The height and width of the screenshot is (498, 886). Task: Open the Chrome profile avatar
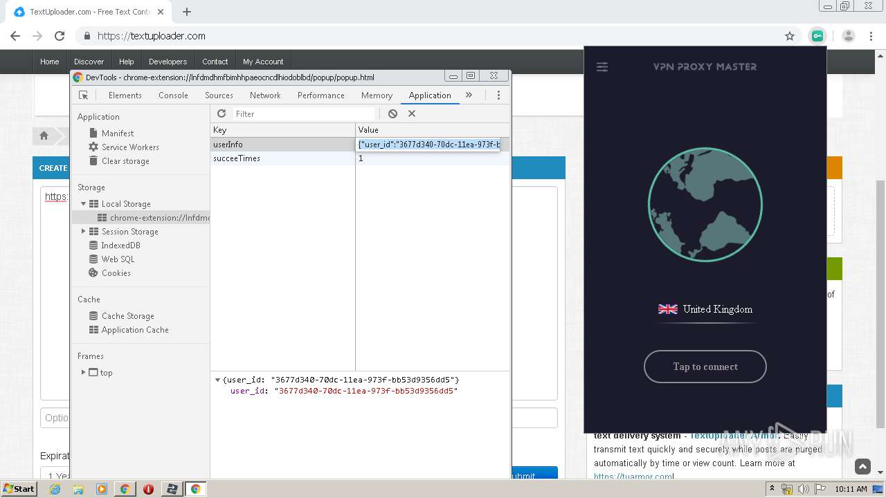849,36
